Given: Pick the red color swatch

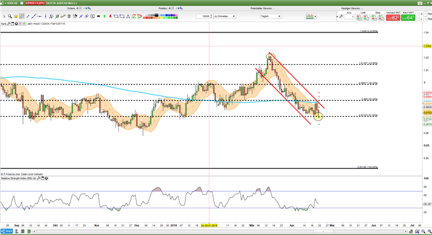Looking at the screenshot, I should [x=147, y=18].
